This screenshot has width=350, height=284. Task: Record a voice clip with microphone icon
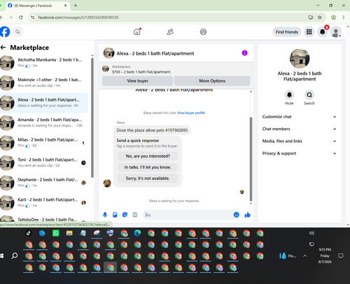(x=105, y=215)
